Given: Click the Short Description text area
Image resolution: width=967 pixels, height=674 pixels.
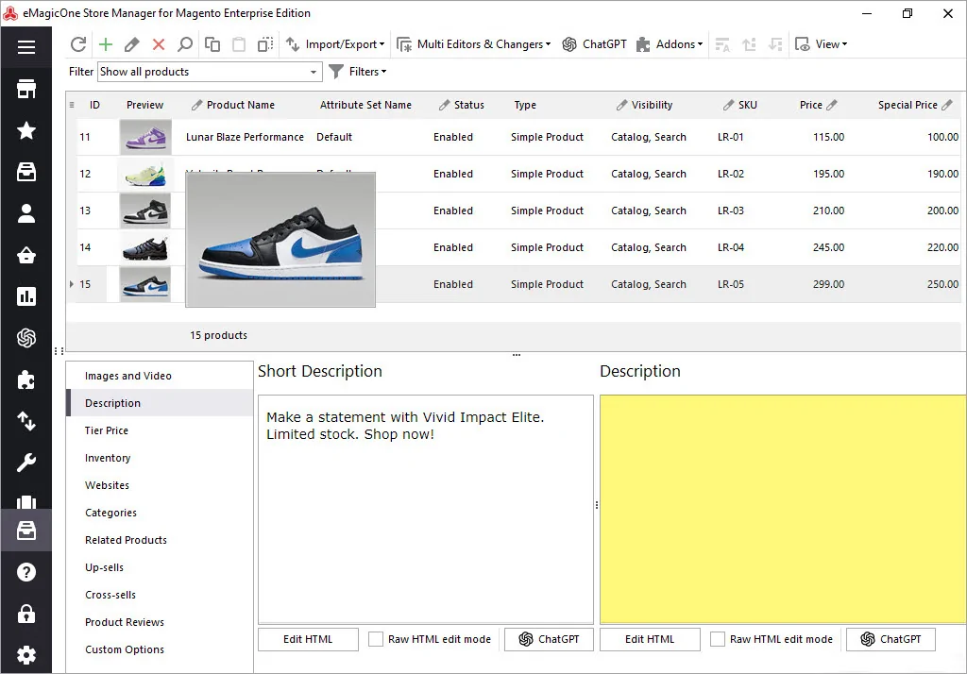Looking at the screenshot, I should click(426, 510).
